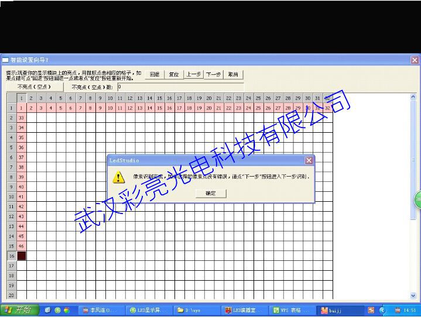
Task: Go back with the 上一步 button
Action: click(x=193, y=74)
